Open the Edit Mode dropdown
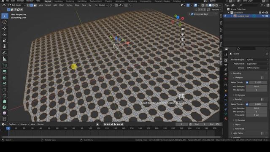 point(16,5)
